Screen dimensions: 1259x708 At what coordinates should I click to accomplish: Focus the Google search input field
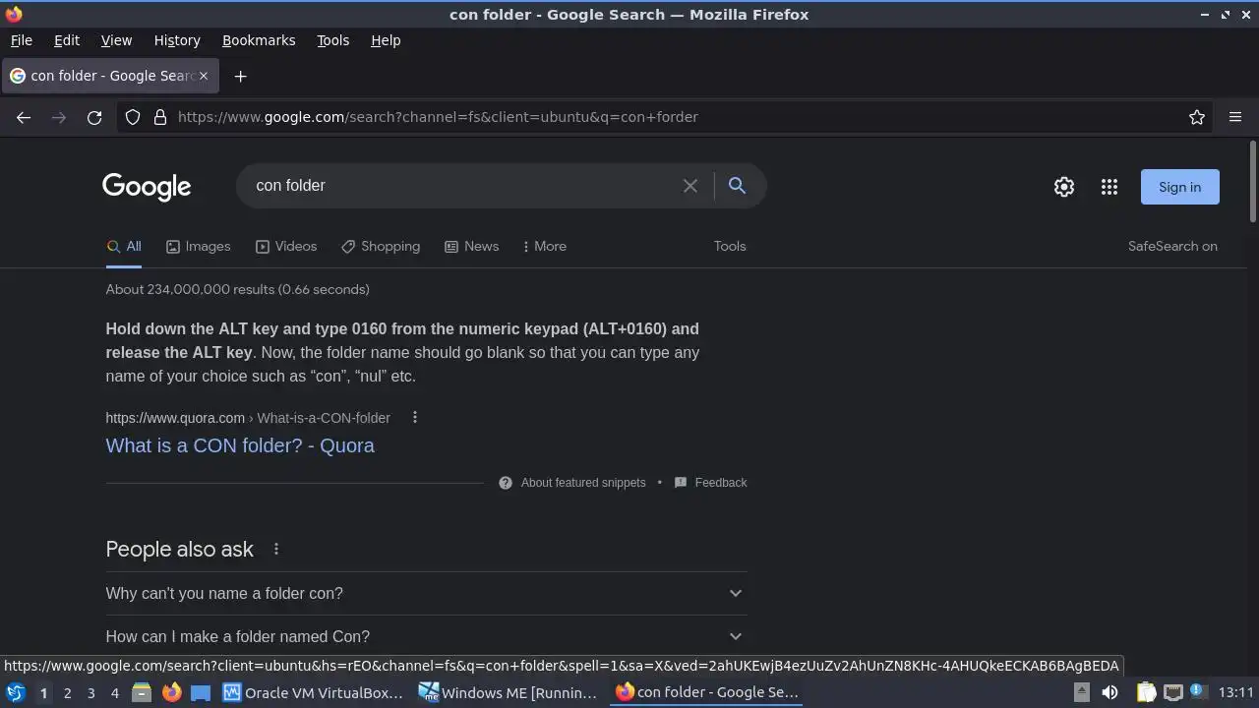pos(462,186)
